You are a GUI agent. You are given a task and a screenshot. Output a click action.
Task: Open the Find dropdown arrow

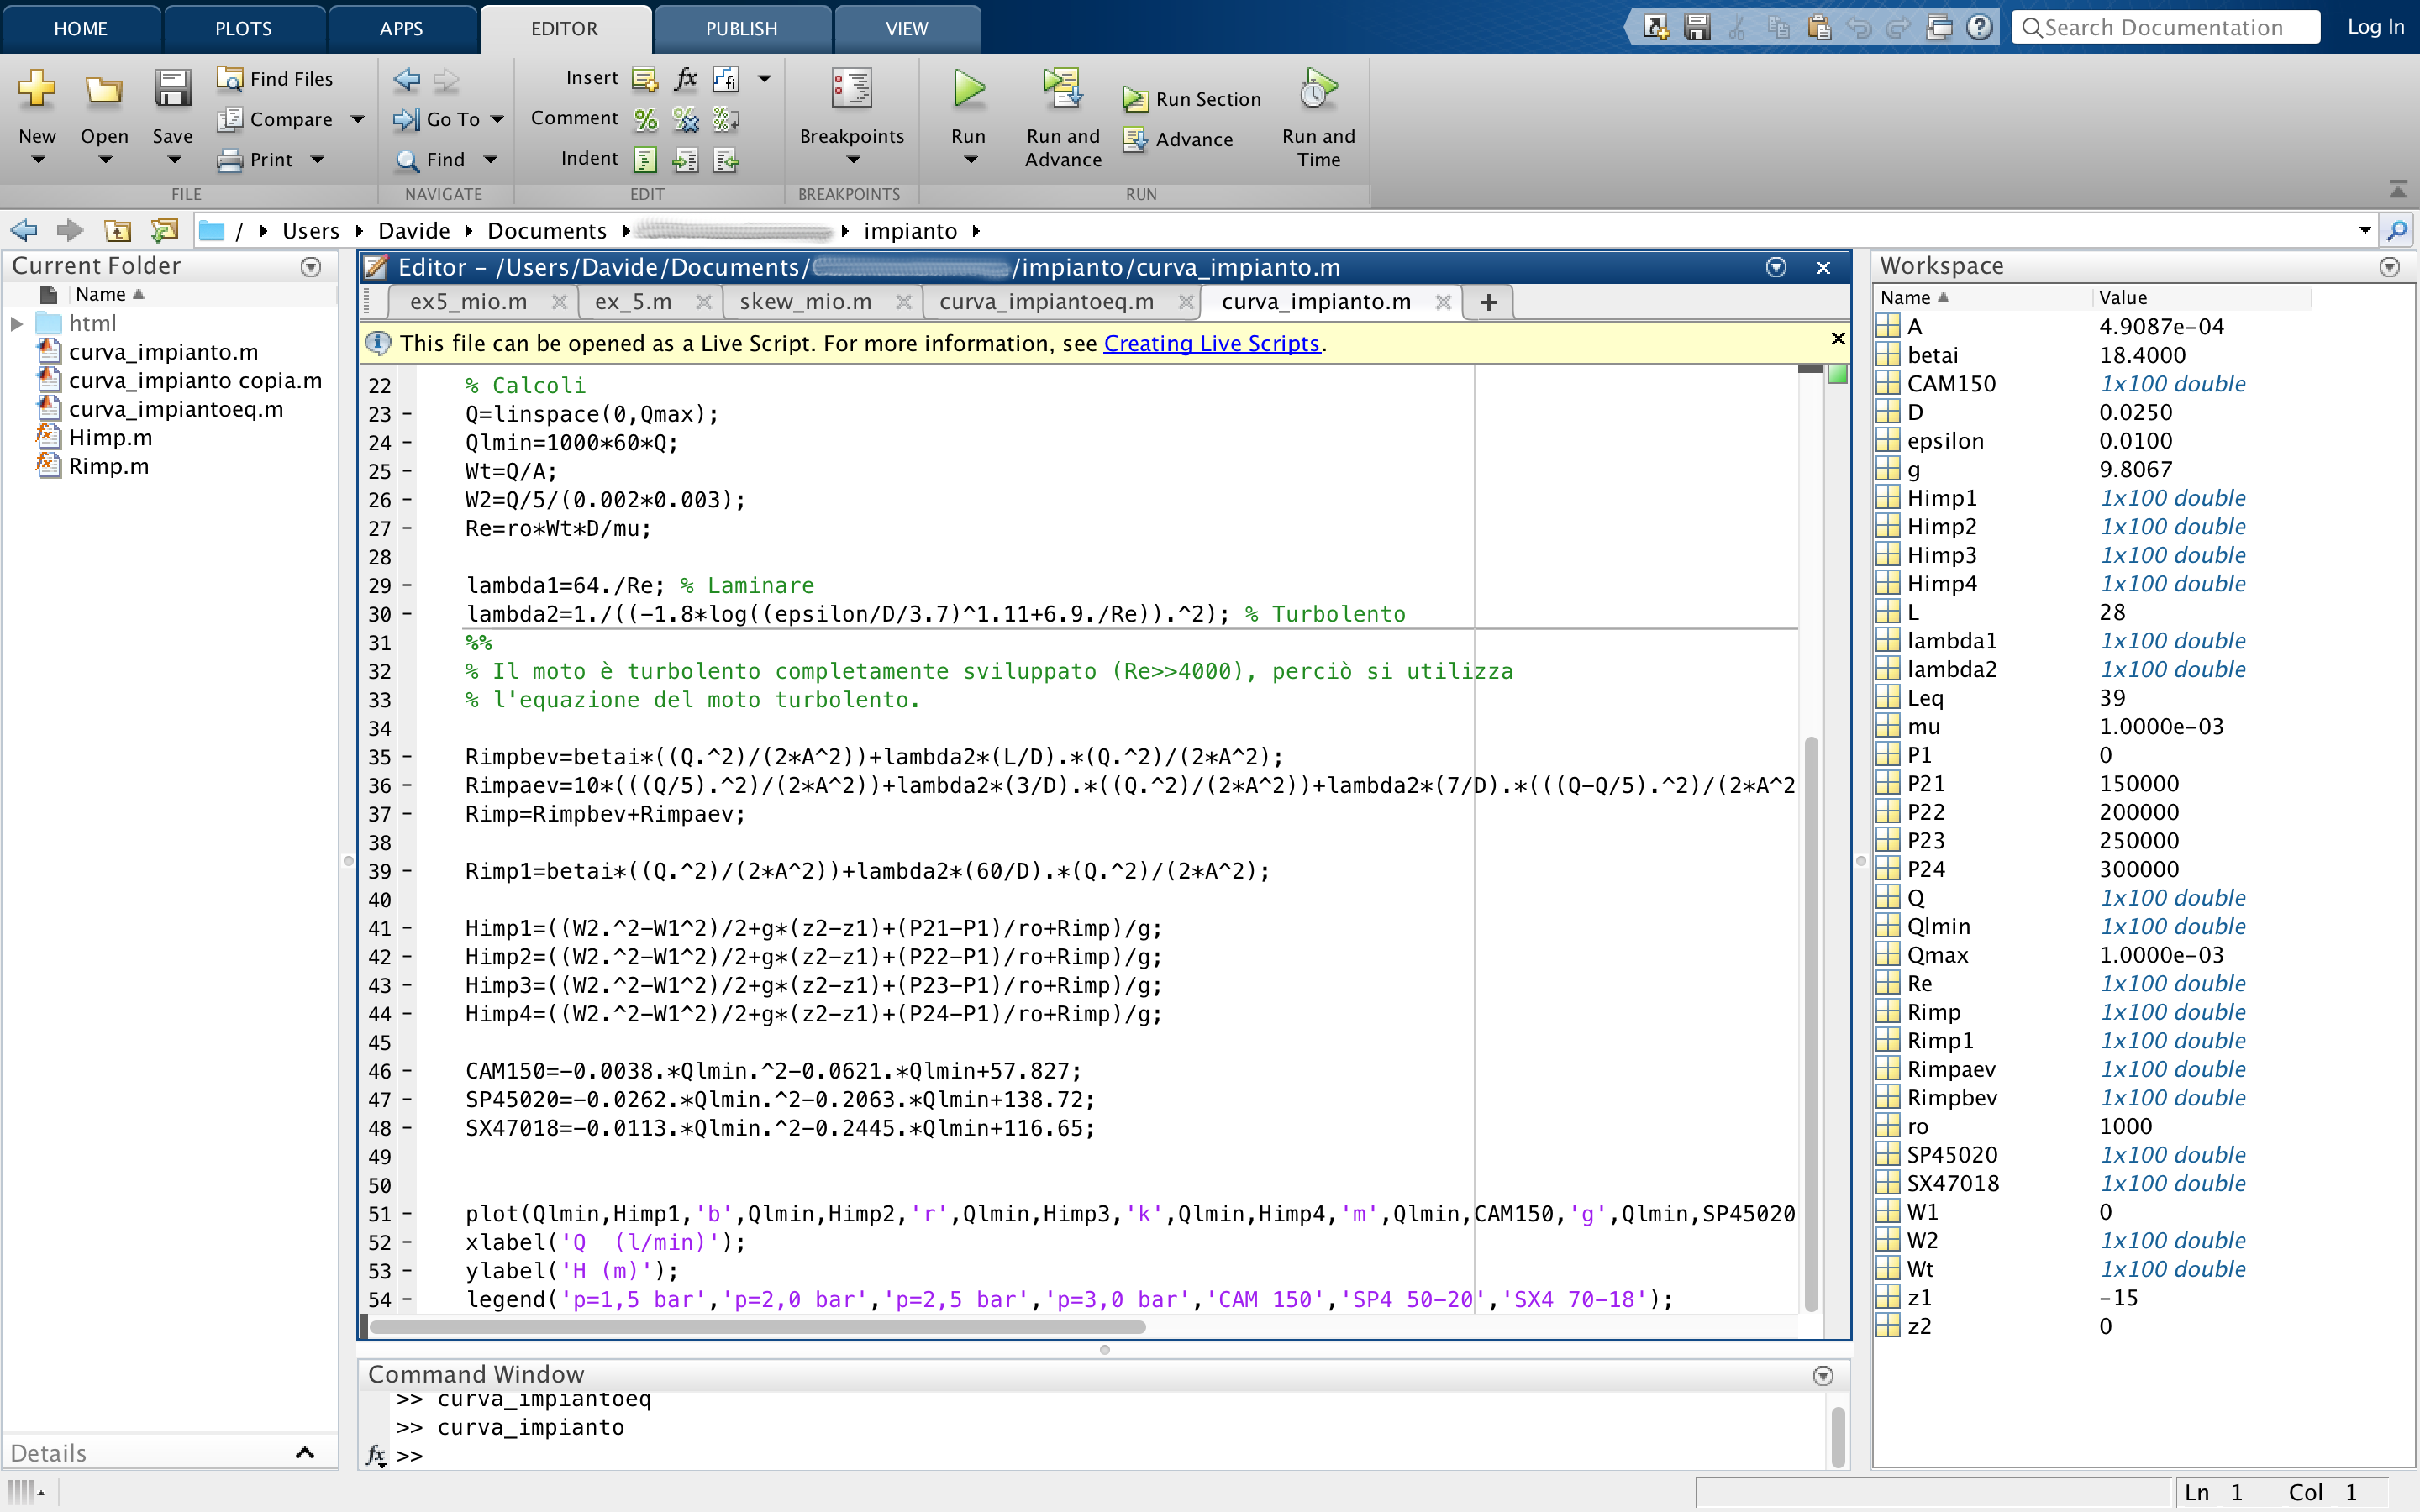coord(490,160)
